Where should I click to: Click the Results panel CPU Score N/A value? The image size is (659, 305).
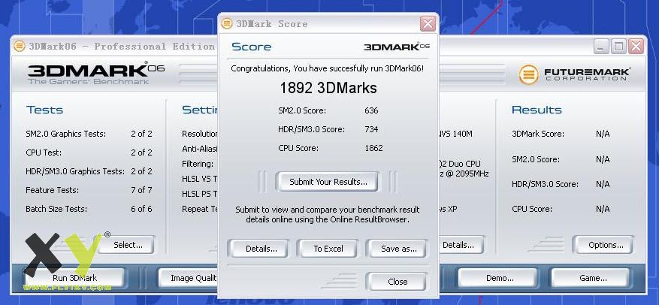[x=603, y=209]
